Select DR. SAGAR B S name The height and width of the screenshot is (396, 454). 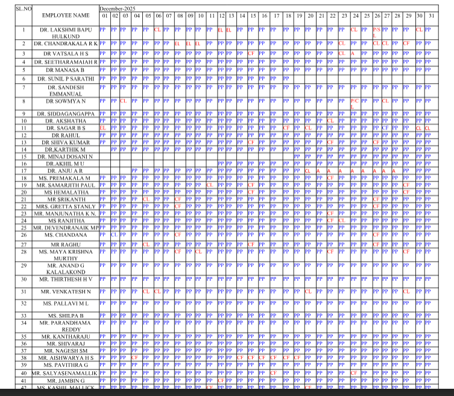click(x=66, y=128)
